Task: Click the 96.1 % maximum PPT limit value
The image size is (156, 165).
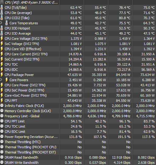Action: (125, 121)
